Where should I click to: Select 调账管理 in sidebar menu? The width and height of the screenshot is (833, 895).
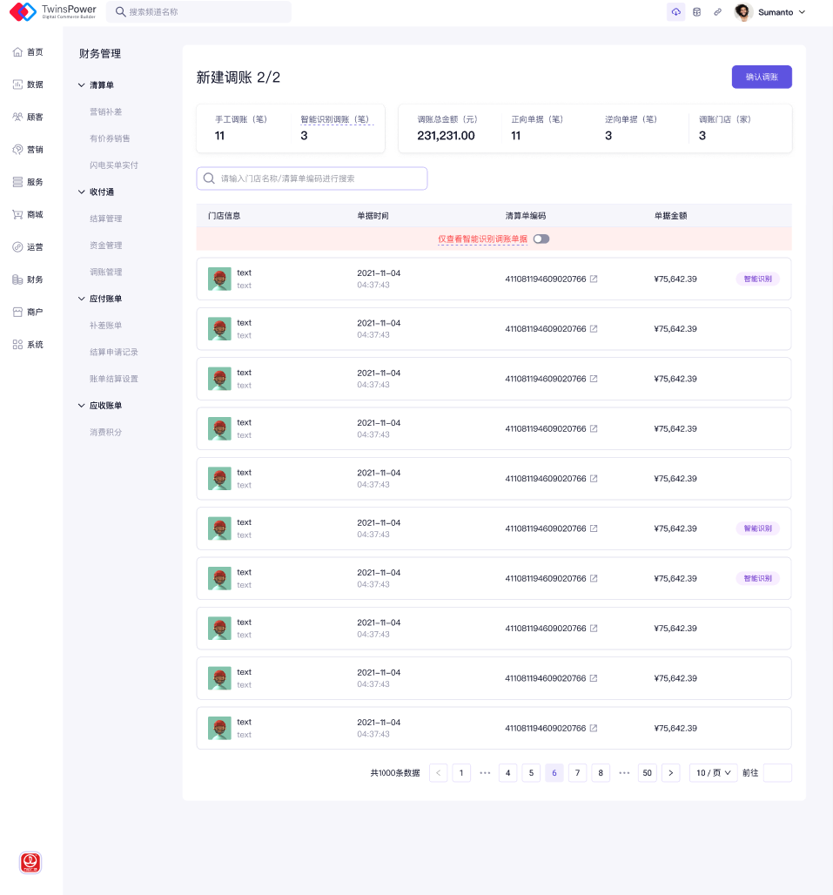[x=106, y=272]
